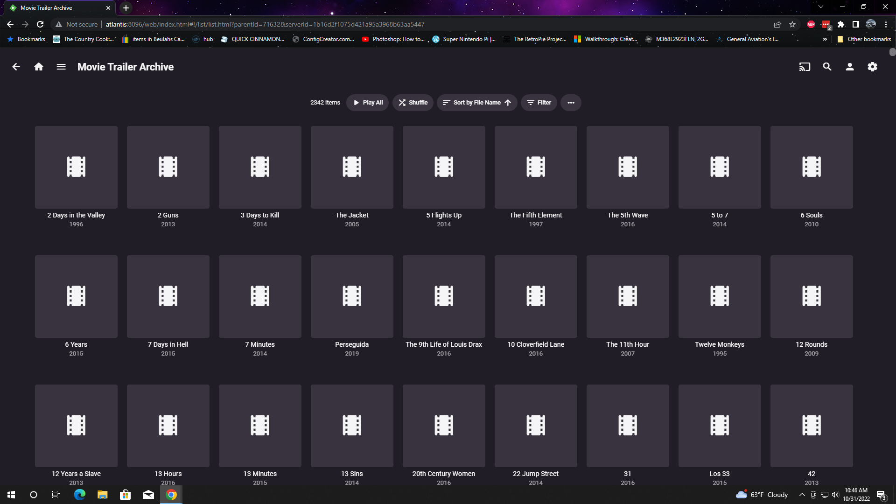The width and height of the screenshot is (896, 504).
Task: Open the Jellyfin settings gear
Action: click(873, 67)
